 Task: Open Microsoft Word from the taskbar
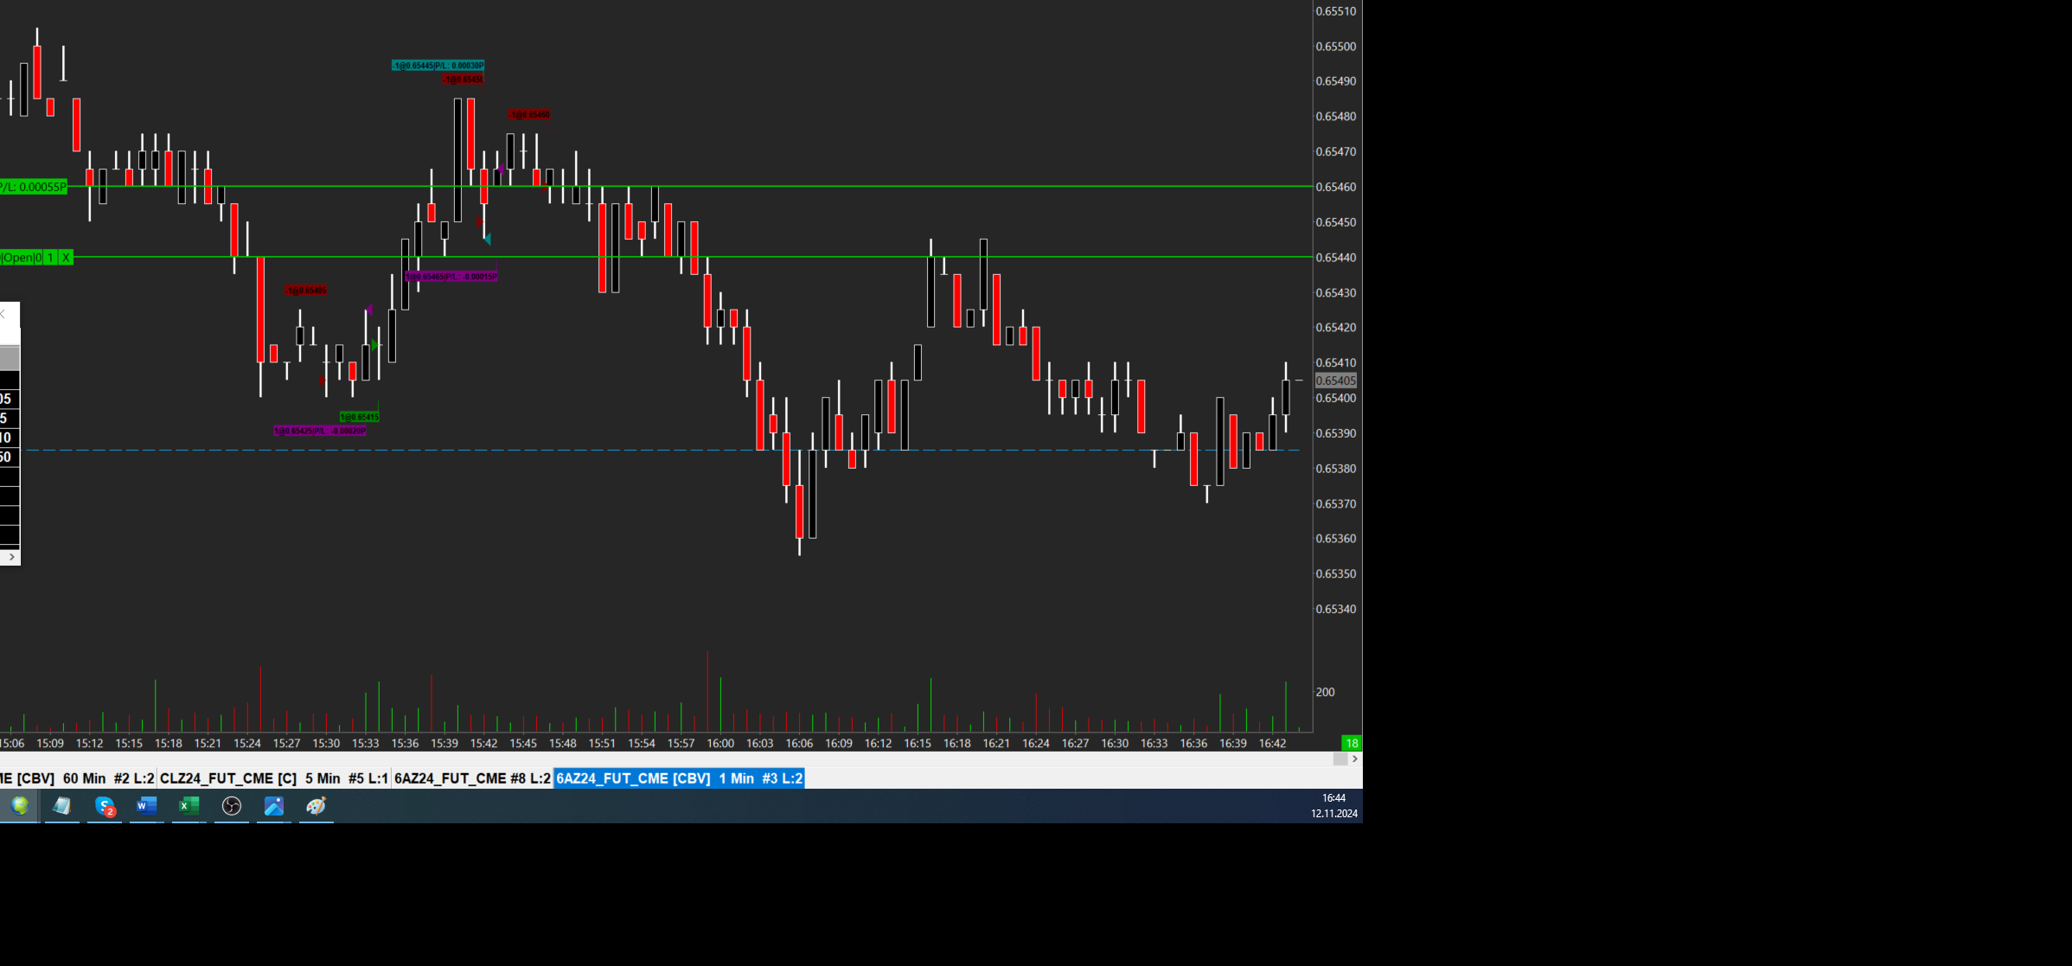[146, 807]
